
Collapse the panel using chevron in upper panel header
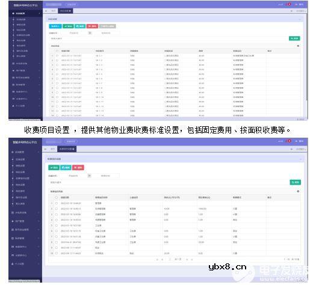[300, 19]
